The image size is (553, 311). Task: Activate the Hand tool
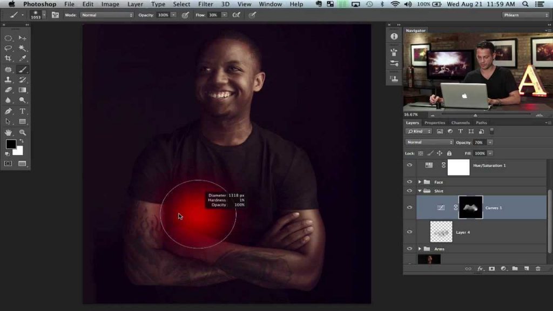point(8,132)
